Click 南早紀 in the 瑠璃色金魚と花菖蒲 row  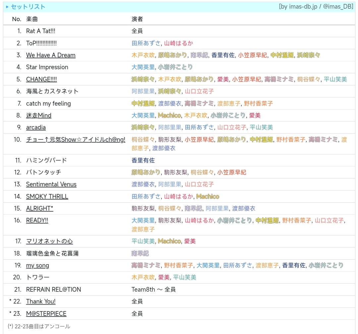[x=140, y=254]
